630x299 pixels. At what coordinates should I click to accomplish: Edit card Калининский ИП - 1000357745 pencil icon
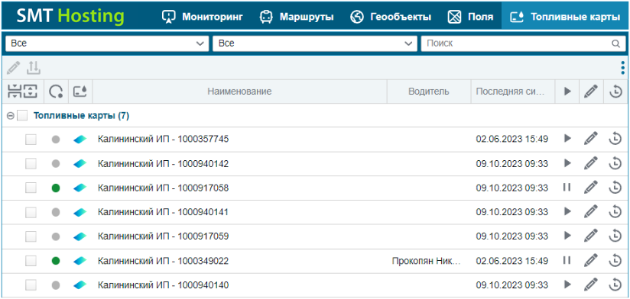click(590, 139)
